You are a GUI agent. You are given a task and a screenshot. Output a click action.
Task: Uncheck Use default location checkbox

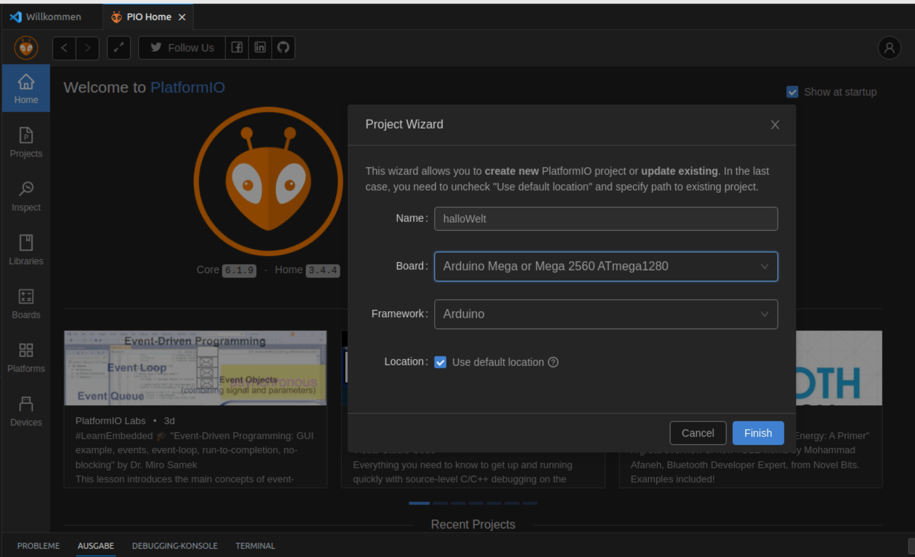click(x=440, y=362)
